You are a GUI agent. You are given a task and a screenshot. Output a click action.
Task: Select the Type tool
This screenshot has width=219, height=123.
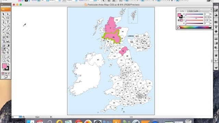pos(8,22)
